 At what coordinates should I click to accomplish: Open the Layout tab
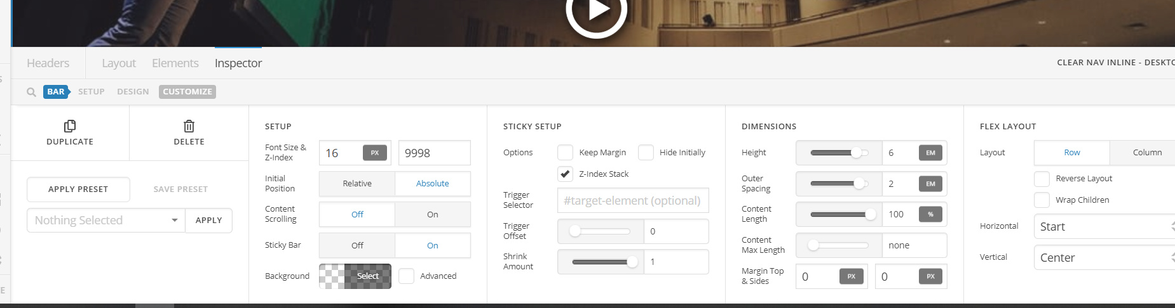tap(119, 63)
